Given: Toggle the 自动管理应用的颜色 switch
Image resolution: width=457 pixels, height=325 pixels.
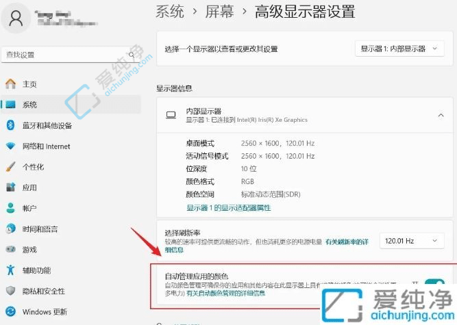Looking at the screenshot, I should 434,283.
